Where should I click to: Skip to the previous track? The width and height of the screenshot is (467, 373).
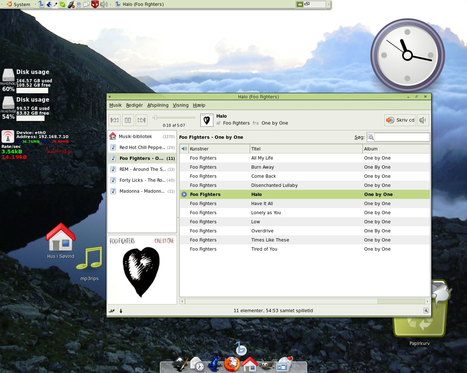(115, 120)
